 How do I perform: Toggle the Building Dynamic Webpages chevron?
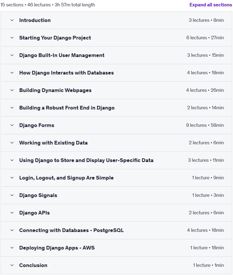pos(12,90)
